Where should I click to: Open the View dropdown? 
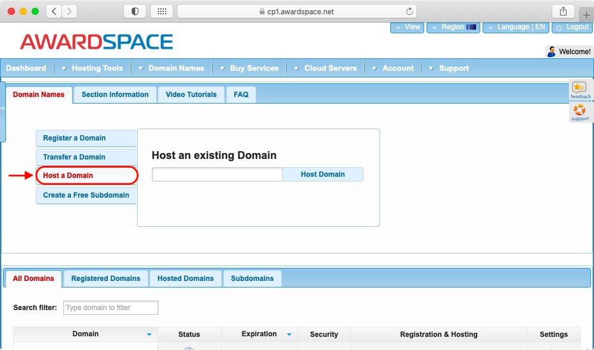click(x=407, y=26)
